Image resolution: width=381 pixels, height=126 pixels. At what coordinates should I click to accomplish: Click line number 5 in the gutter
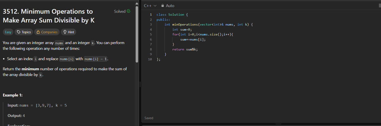coord(150,35)
